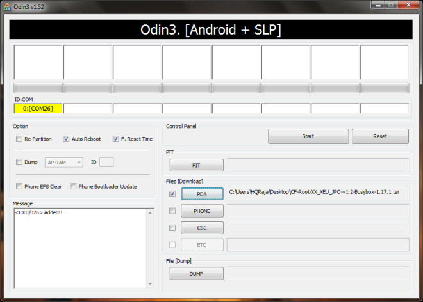Click the PDA path field with CF-Root tar

pos(318,194)
